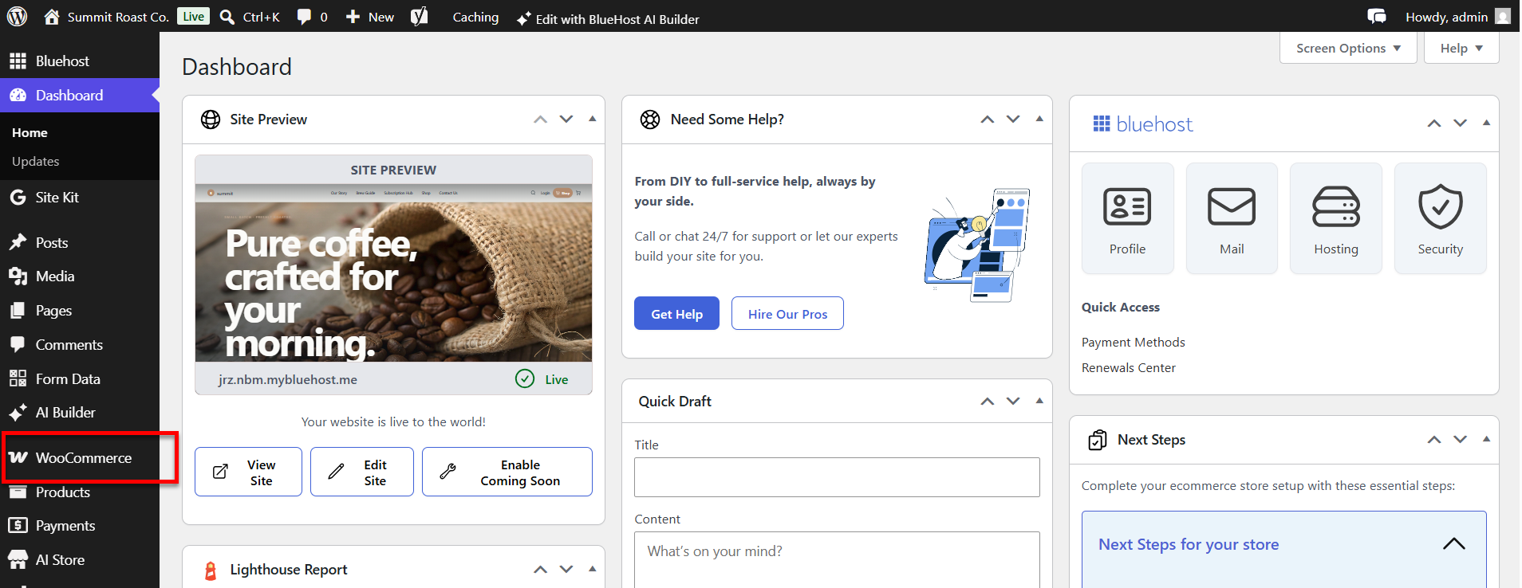Click Howdy, admin account text

coord(1446,17)
